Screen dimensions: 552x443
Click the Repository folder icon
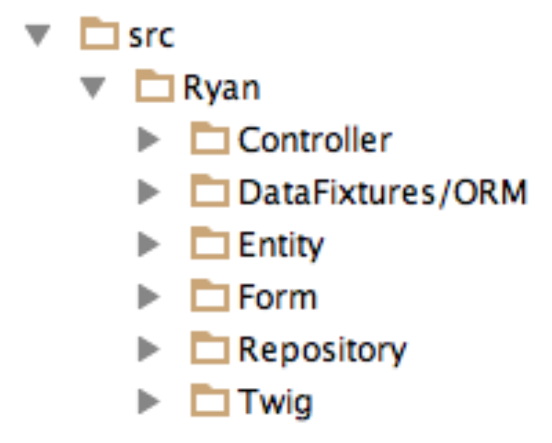coord(210,349)
